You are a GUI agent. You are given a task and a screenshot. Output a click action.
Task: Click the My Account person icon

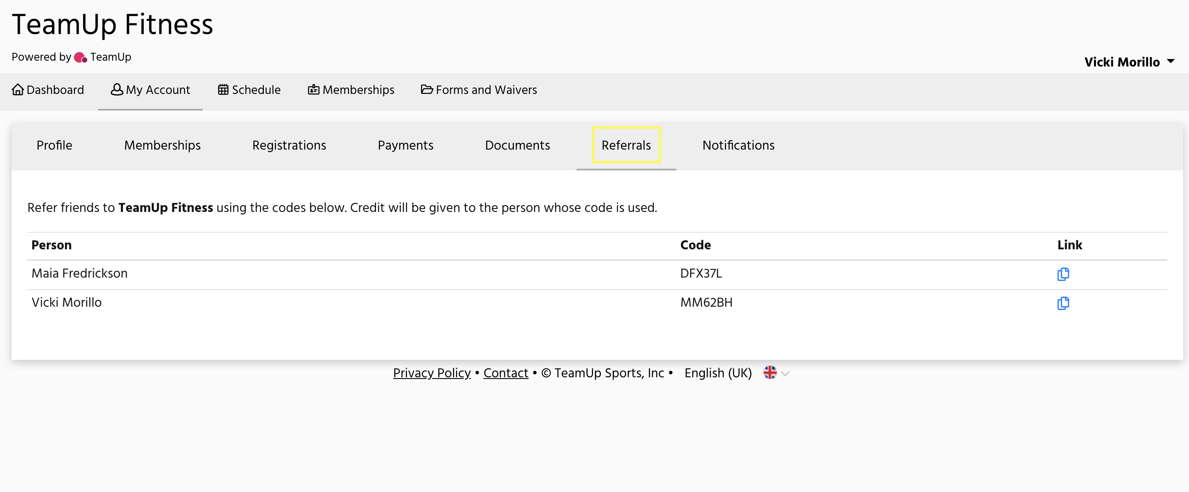(117, 89)
